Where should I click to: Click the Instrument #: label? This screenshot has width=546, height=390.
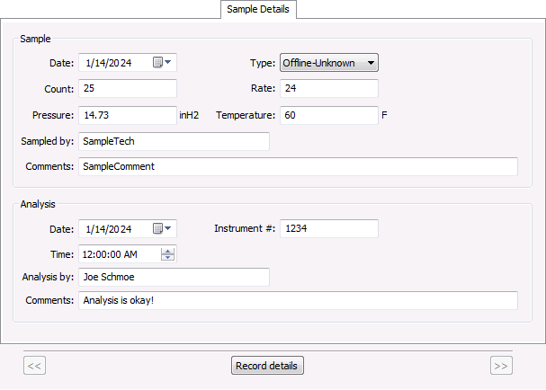point(245,228)
